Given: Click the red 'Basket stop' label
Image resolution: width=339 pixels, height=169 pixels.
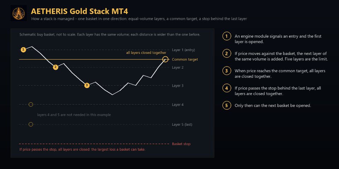Looking at the screenshot, I should 181,144.
